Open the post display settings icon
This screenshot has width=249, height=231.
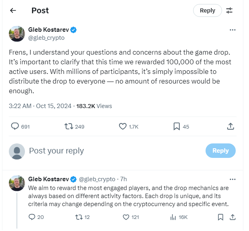pos(229,11)
